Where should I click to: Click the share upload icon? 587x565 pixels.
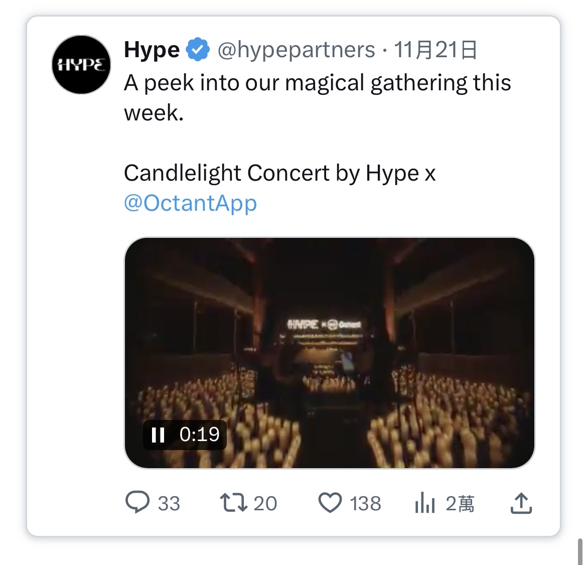(x=521, y=503)
